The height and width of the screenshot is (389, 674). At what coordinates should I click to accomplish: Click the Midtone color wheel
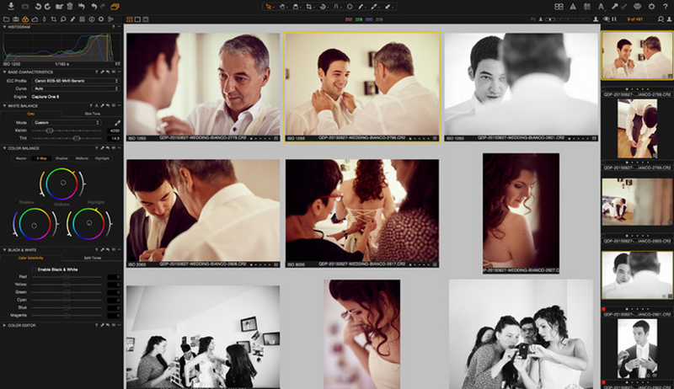click(x=62, y=184)
